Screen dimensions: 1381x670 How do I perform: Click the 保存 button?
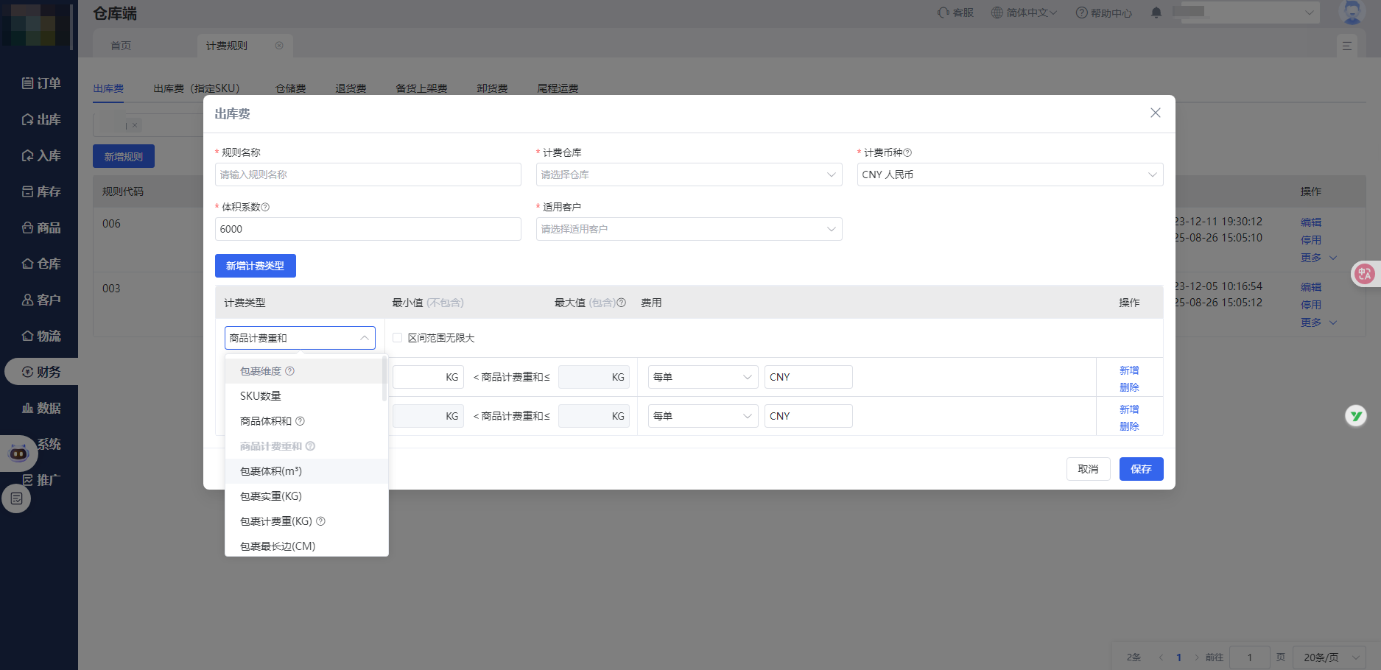point(1141,469)
